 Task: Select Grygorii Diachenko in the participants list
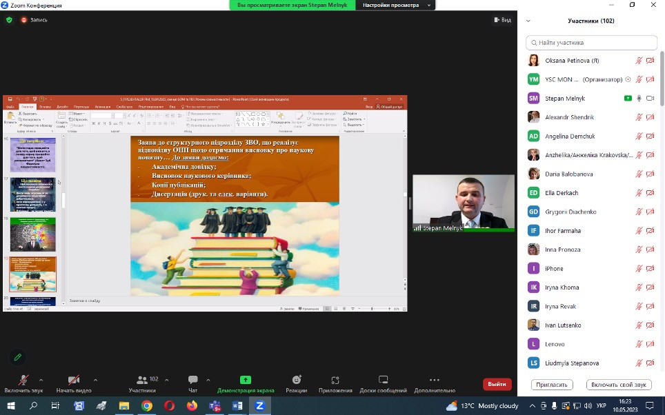click(591, 212)
